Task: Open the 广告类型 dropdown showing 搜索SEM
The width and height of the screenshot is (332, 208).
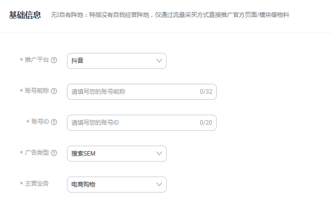Action: click(117, 154)
